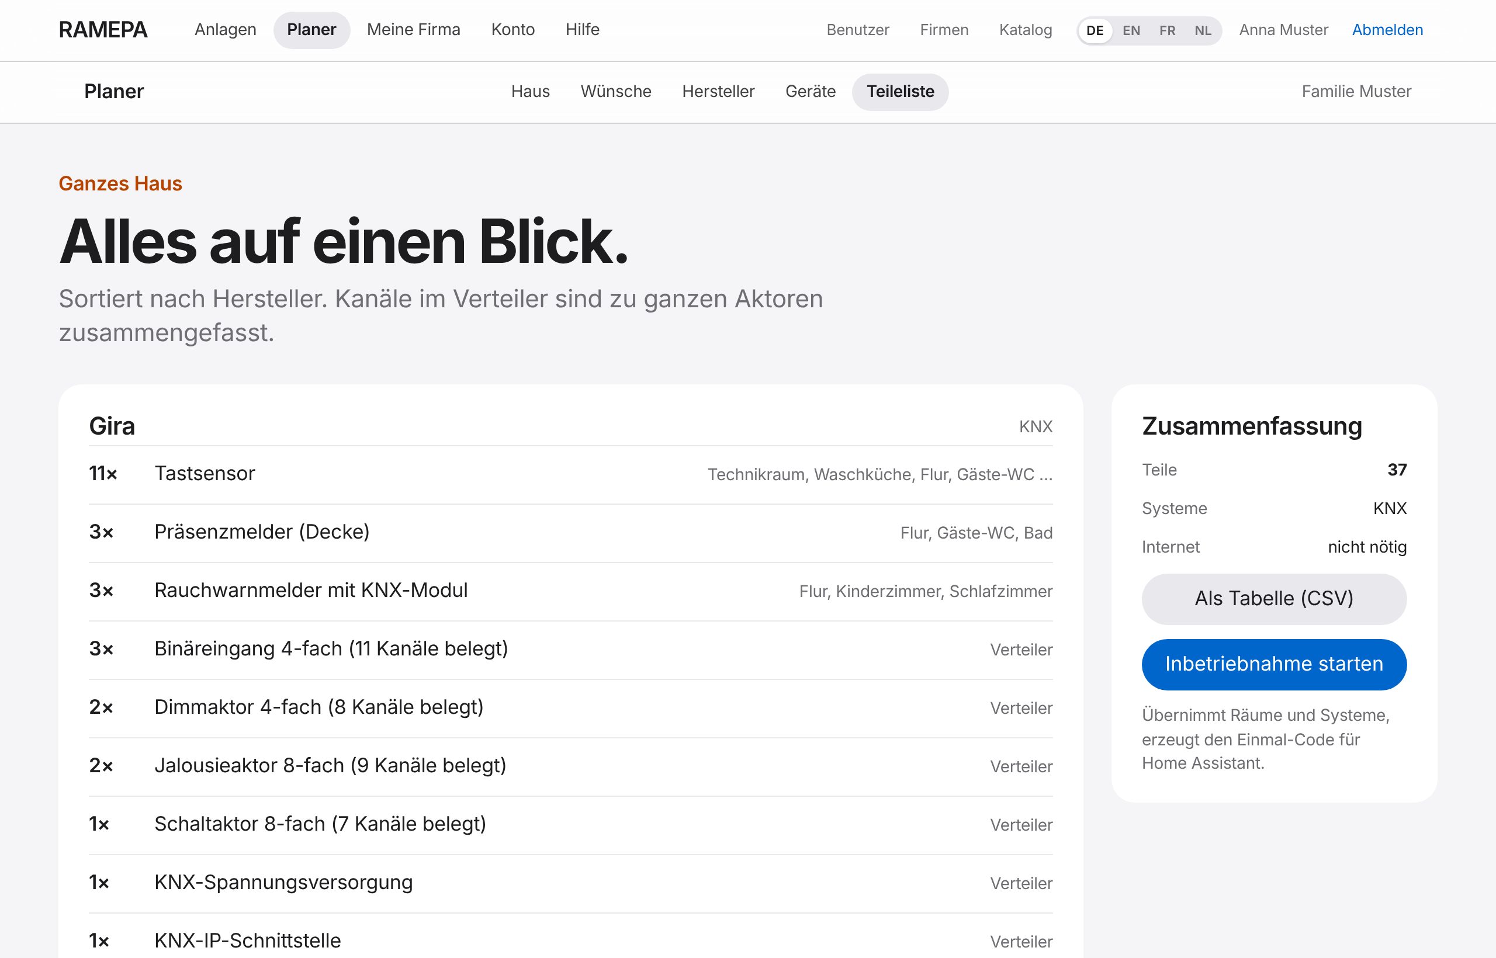The width and height of the screenshot is (1496, 958).
Task: Select Jalousieaktor 8-fach row
Action: (571, 766)
